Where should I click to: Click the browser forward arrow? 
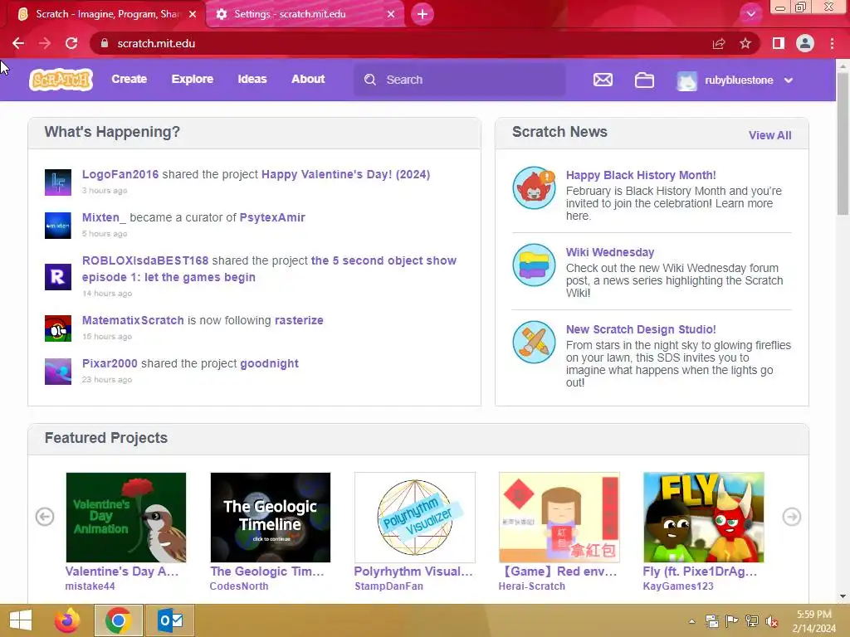coord(45,43)
